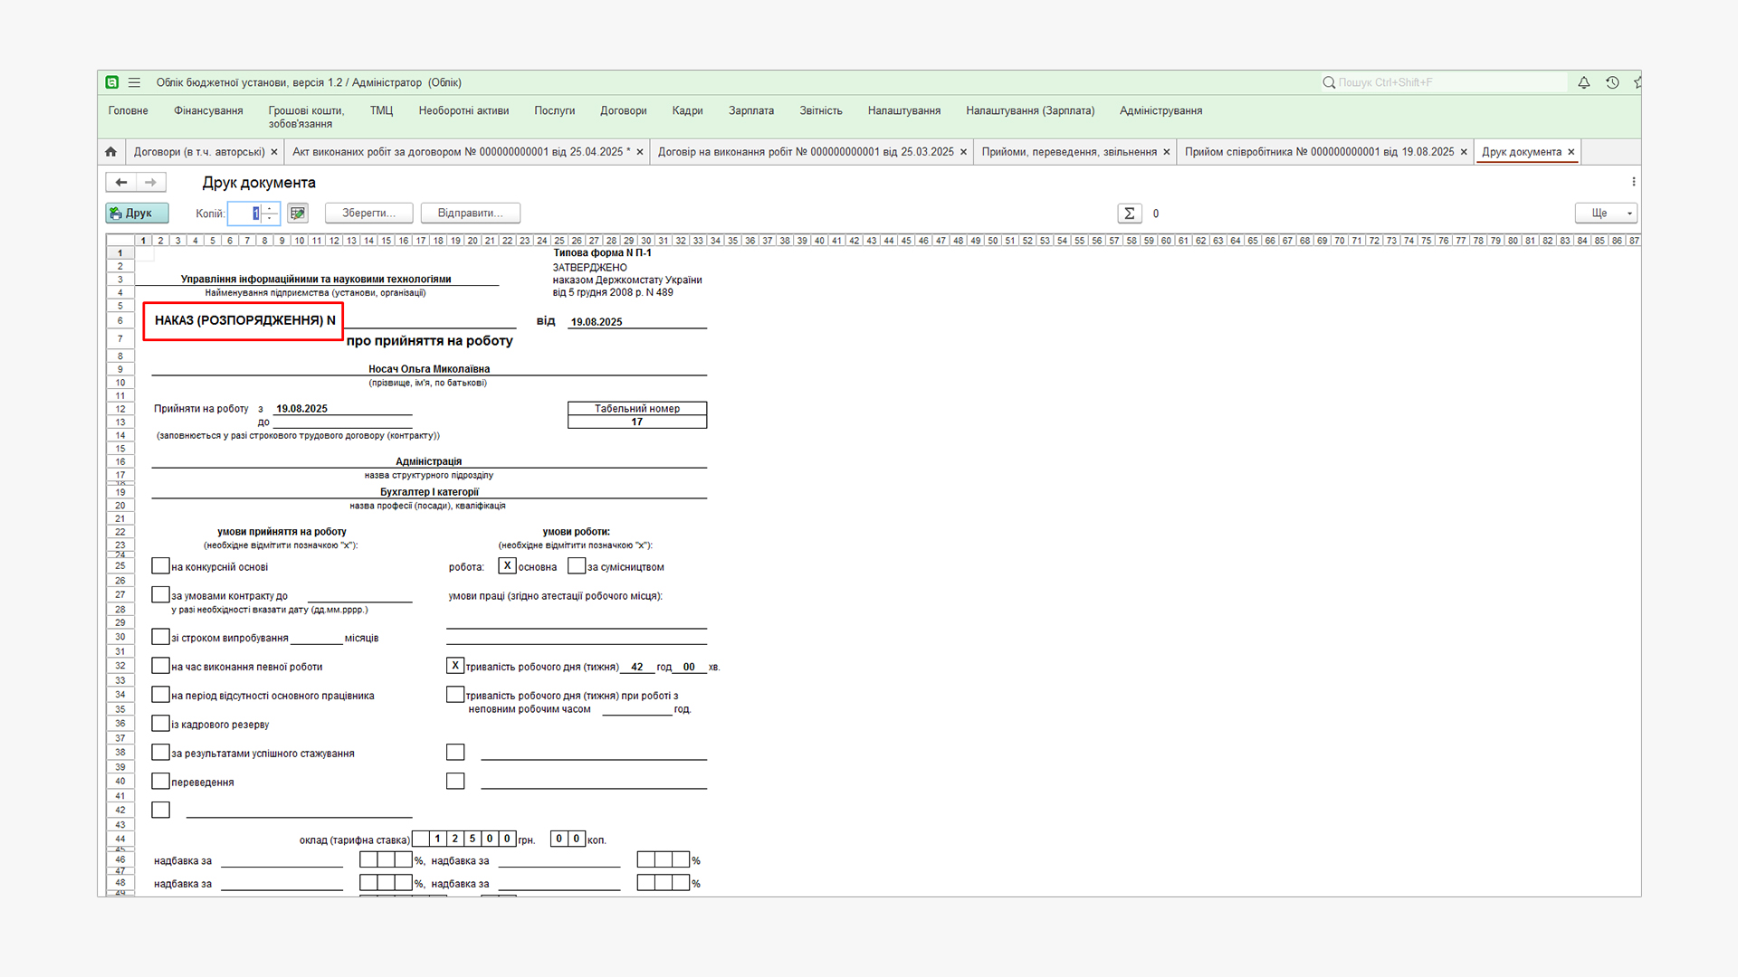Click the sigma sum button
The image size is (1738, 977).
[x=1129, y=213]
